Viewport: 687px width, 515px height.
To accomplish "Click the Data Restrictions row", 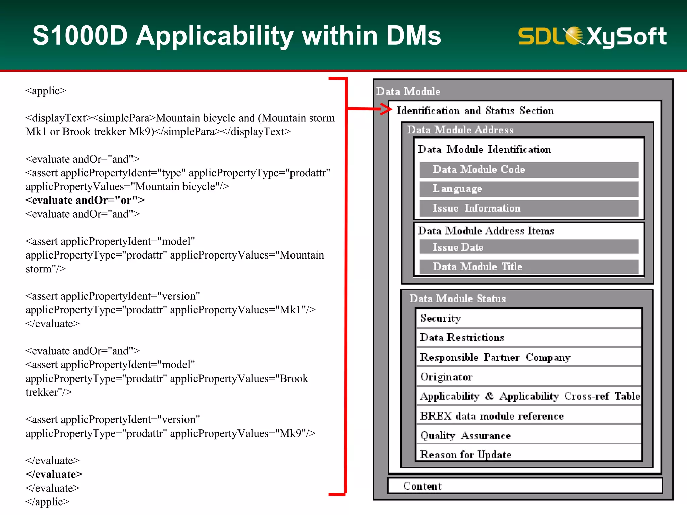I will coord(529,337).
